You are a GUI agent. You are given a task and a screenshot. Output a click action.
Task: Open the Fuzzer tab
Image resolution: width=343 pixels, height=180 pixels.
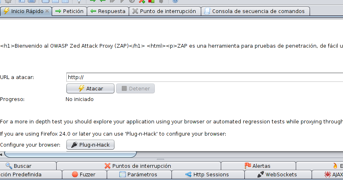coord(84,175)
